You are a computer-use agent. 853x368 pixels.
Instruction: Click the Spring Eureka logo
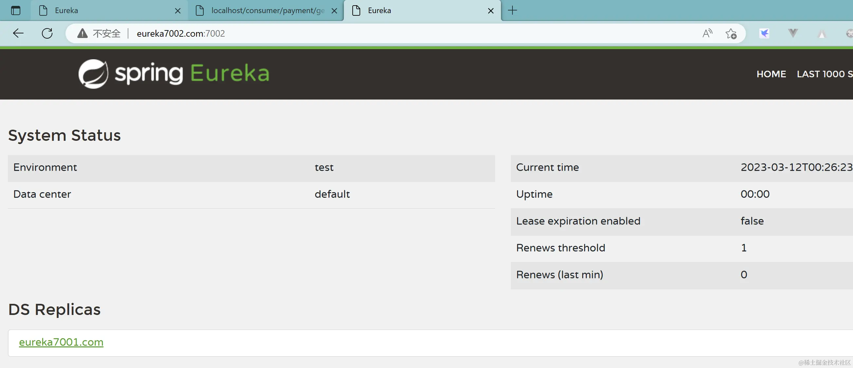tap(174, 74)
